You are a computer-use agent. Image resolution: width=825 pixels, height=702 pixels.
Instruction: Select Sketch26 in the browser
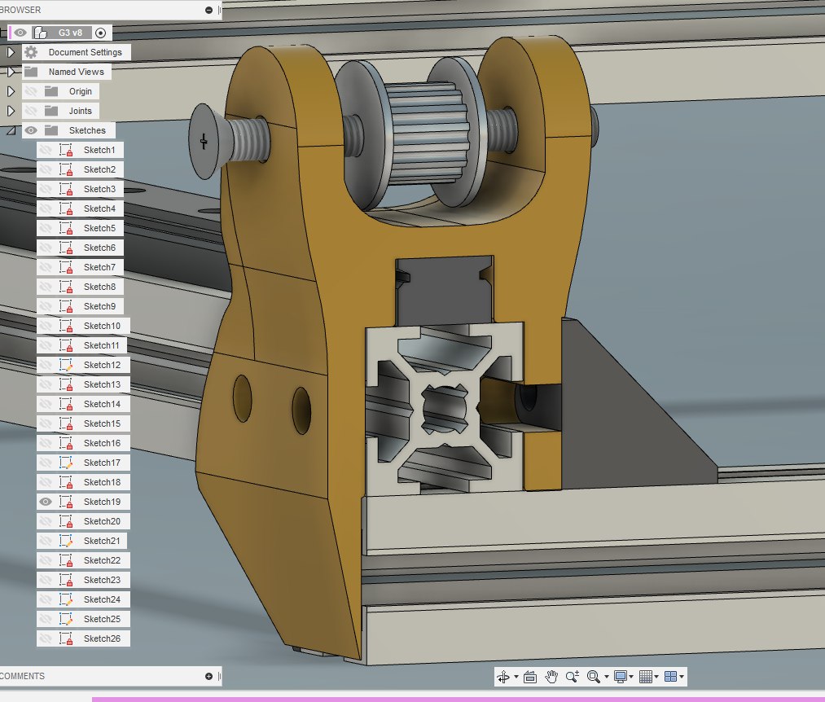(102, 638)
